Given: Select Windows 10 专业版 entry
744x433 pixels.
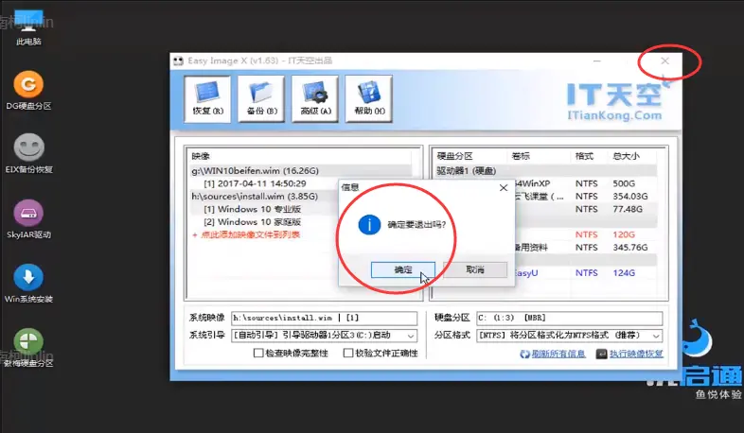Looking at the screenshot, I should tap(253, 209).
